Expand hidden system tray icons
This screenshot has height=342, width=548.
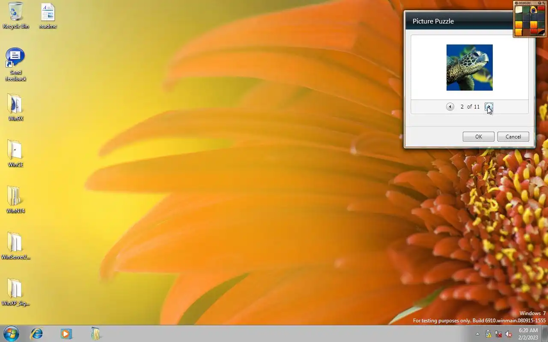coord(477,334)
